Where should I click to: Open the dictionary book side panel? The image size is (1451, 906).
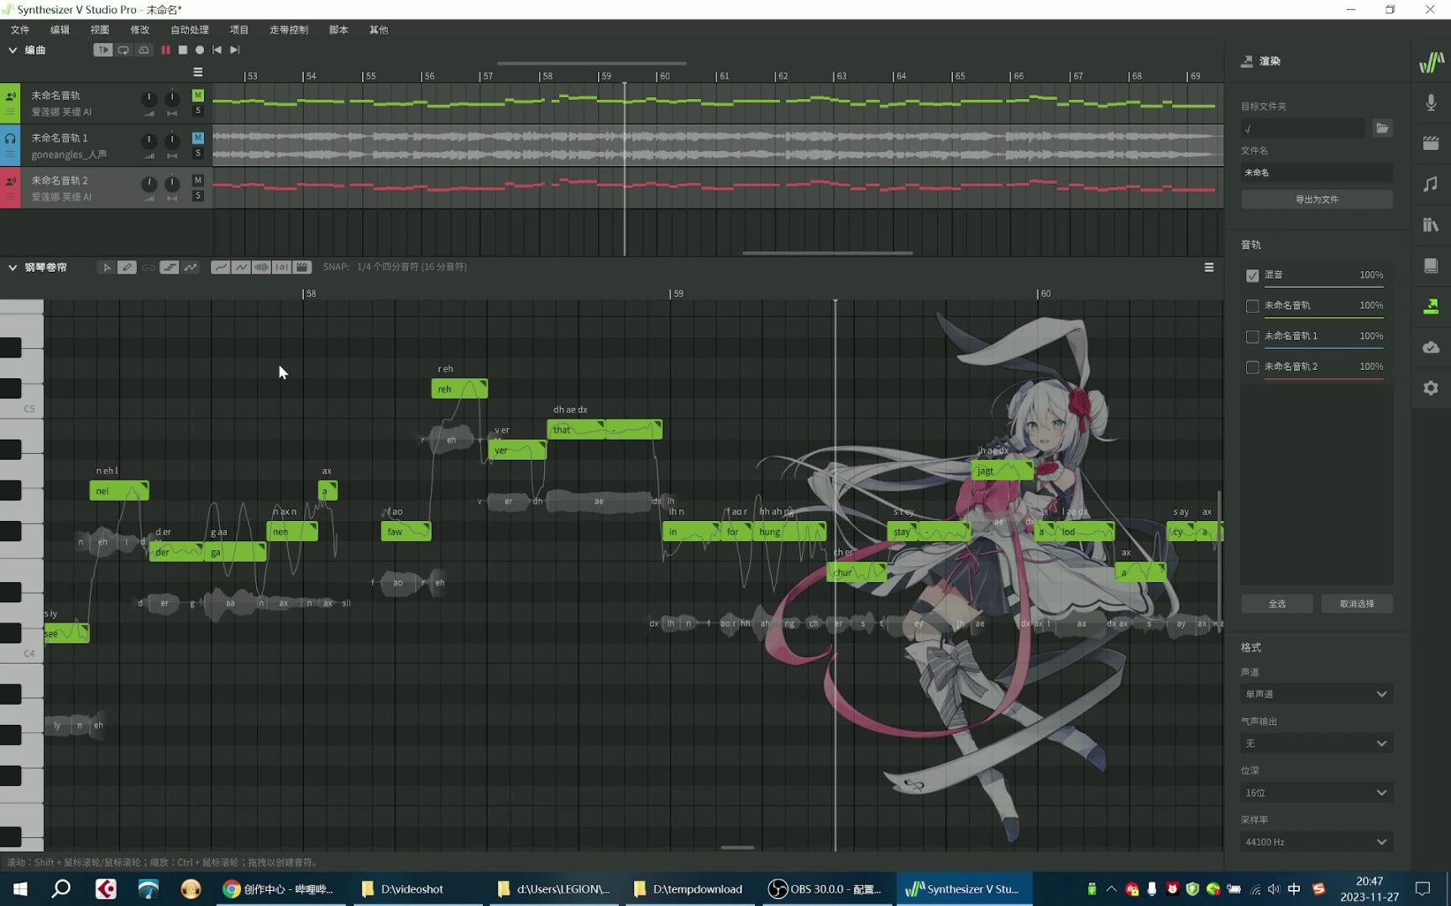point(1431,266)
